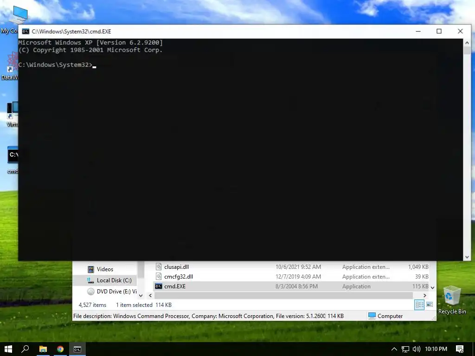This screenshot has height=356, width=475.
Task: Click the volume speaker tray icon
Action: tap(417, 349)
